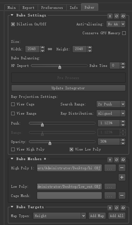Select the Baker tab
The height and width of the screenshot is (225, 132).
click(90, 7)
